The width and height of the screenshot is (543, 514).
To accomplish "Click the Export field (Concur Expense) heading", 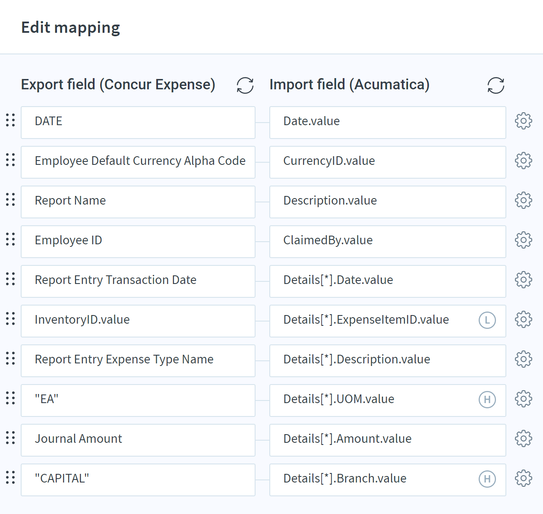I will point(118,85).
